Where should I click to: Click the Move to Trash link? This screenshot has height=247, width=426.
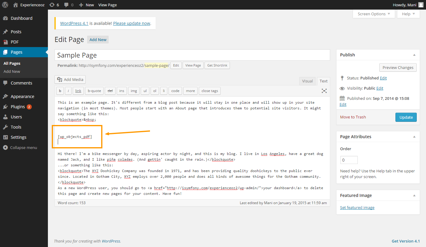pos(353,117)
